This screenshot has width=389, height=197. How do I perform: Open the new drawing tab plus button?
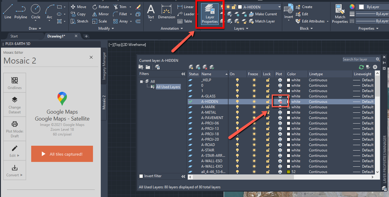(86, 36)
